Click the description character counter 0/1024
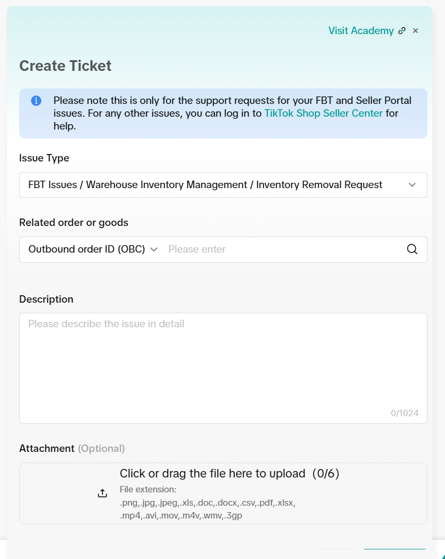 [x=405, y=413]
